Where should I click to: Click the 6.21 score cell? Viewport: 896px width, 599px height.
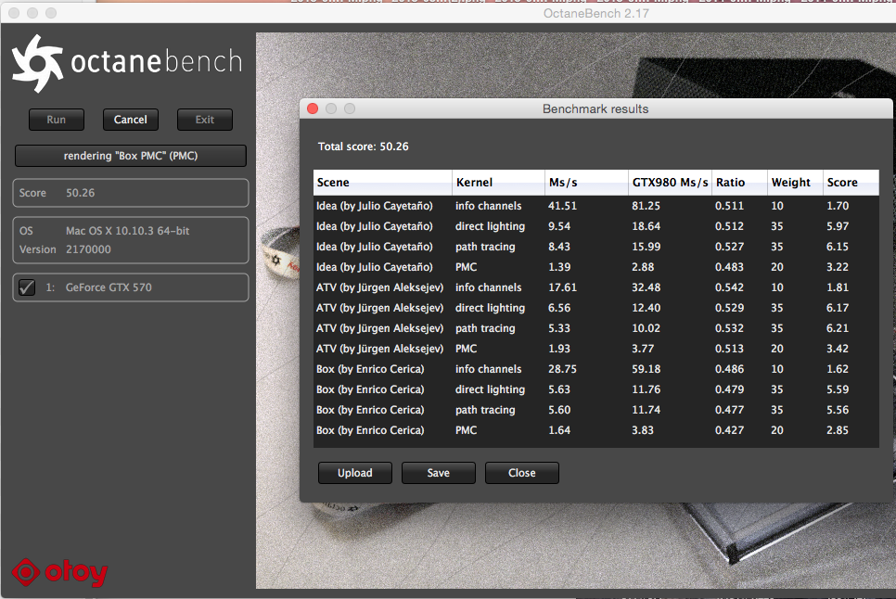838,328
